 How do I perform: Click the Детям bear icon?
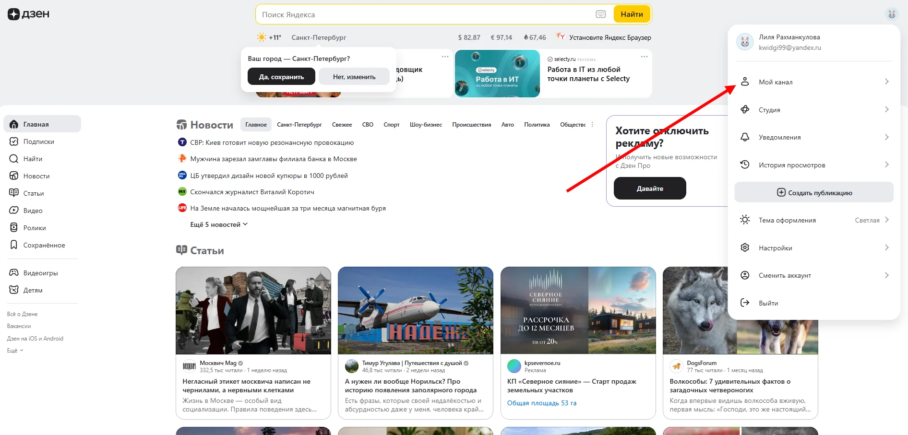(14, 290)
